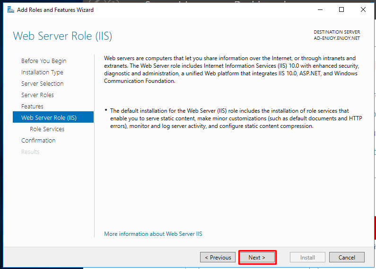376x269 pixels.
Task: Click the disabled Install button
Action: click(307, 258)
